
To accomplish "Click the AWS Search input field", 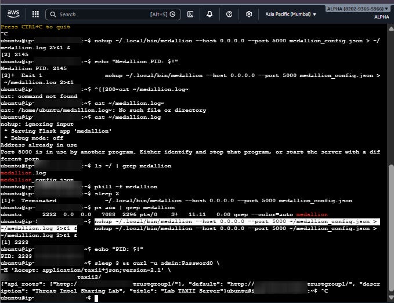I will (113, 14).
